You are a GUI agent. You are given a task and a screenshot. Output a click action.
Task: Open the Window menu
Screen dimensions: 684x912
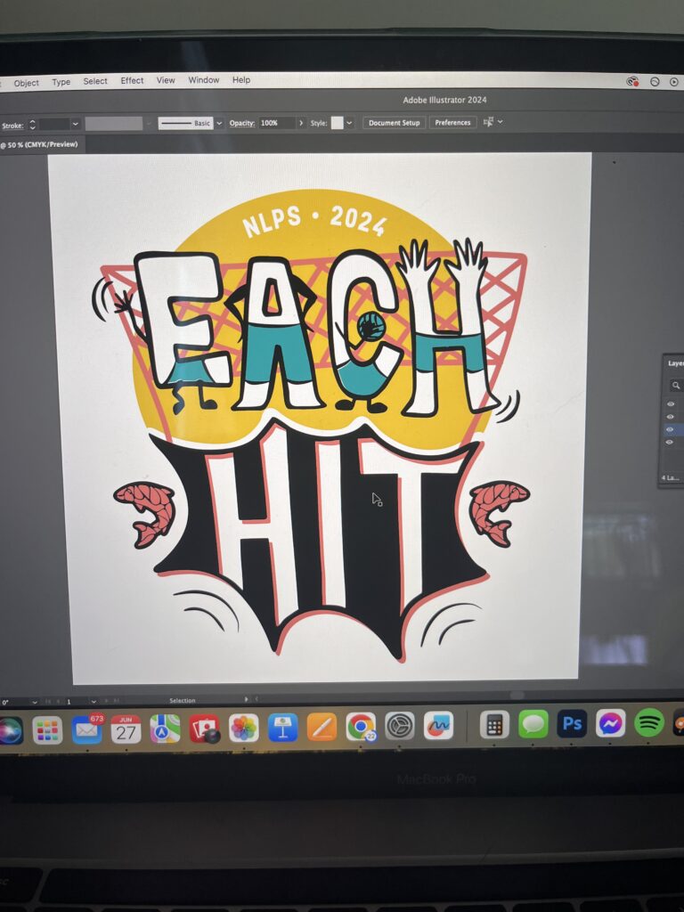(203, 80)
